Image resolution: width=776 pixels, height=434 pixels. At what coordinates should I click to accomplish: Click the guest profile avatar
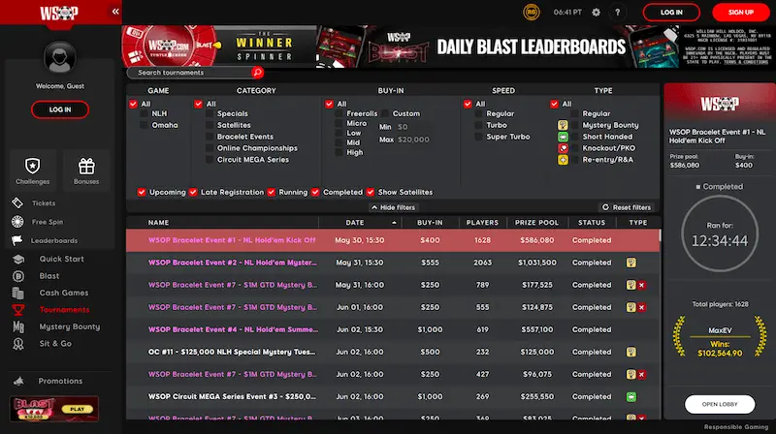coord(60,58)
